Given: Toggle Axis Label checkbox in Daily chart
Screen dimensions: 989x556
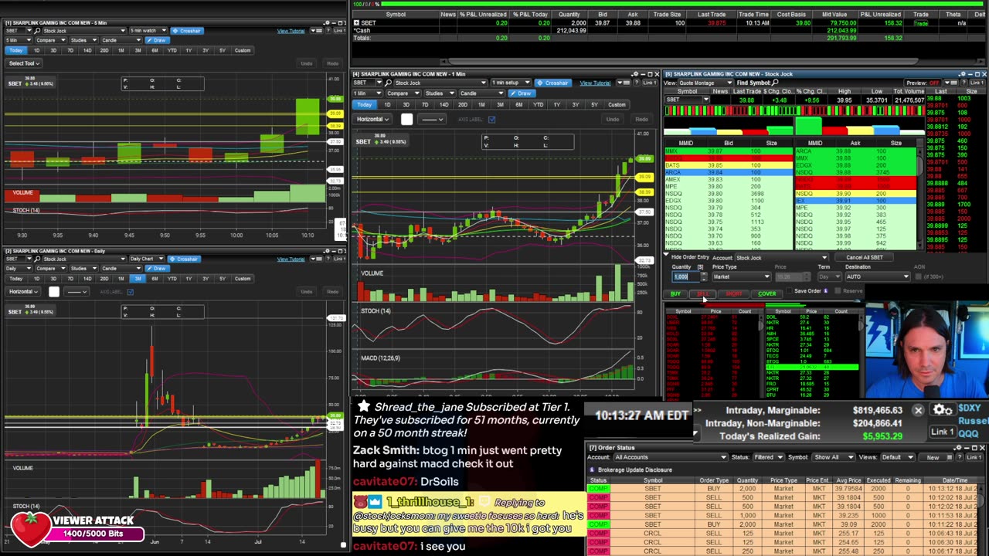Looking at the screenshot, I should [131, 292].
